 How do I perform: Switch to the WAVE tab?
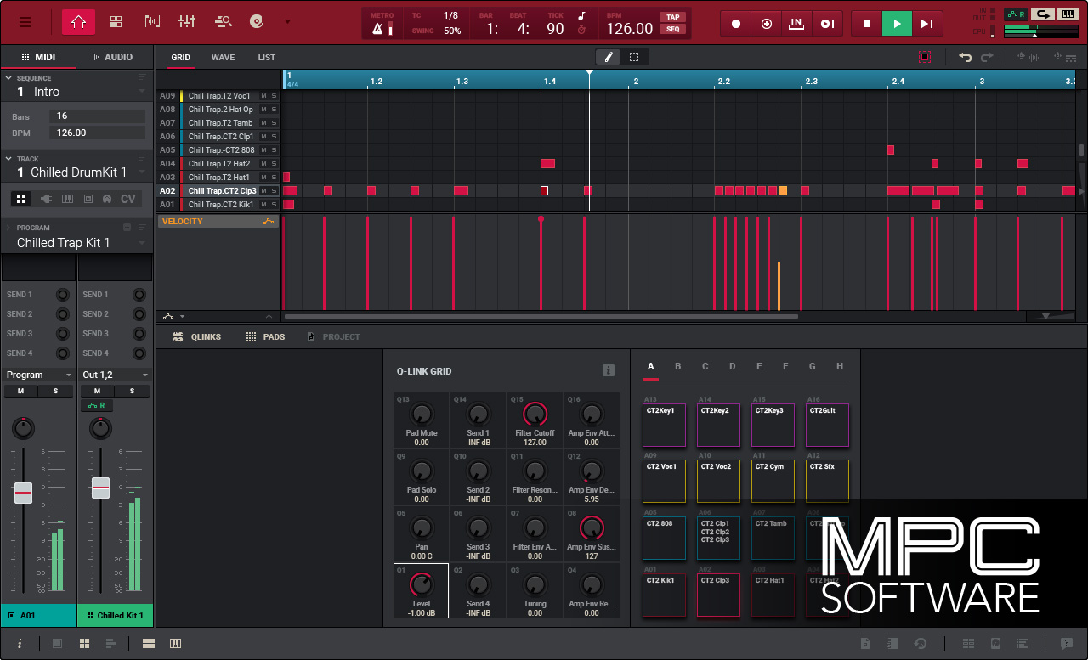point(223,57)
